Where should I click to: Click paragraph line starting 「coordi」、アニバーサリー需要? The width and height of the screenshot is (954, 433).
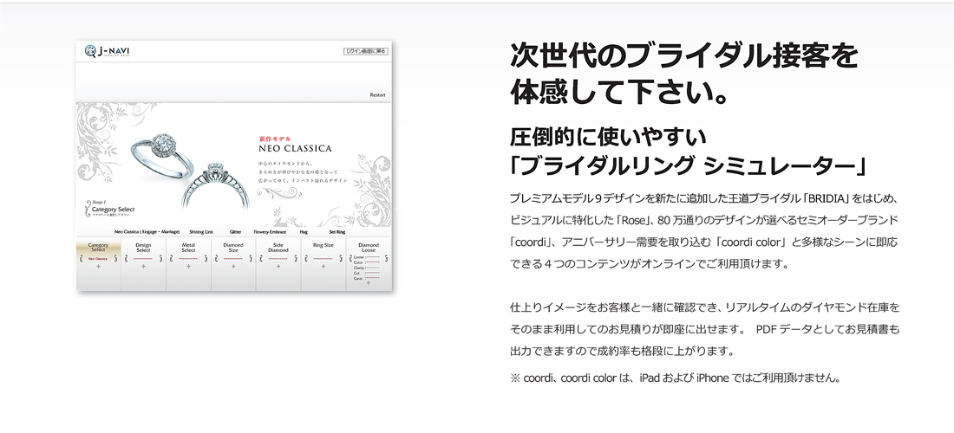coord(703,242)
